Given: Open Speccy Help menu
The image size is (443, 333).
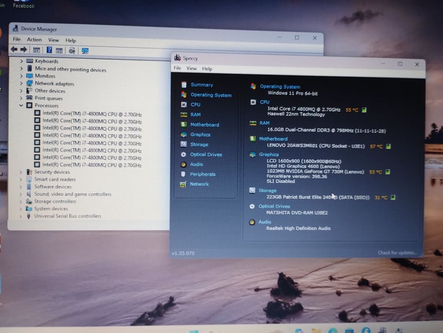Looking at the screenshot, I should tap(207, 69).
